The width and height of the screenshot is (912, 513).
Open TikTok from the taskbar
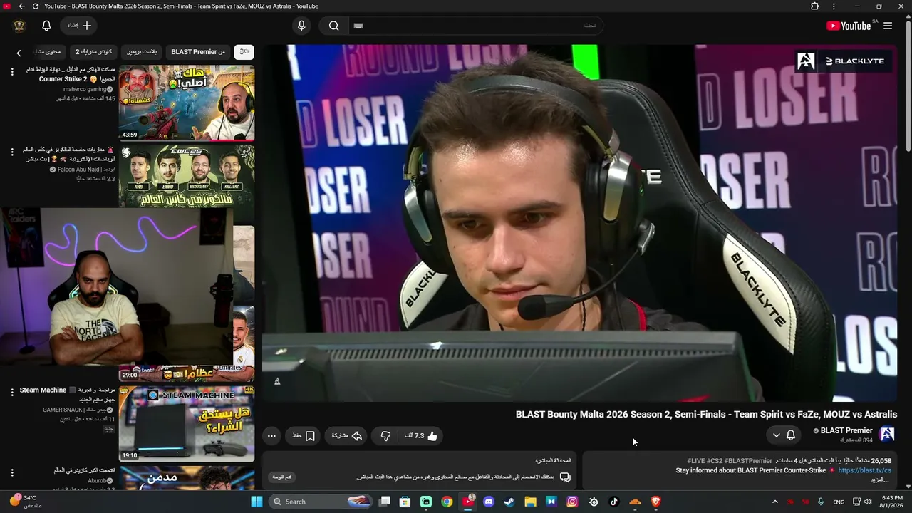click(x=614, y=502)
